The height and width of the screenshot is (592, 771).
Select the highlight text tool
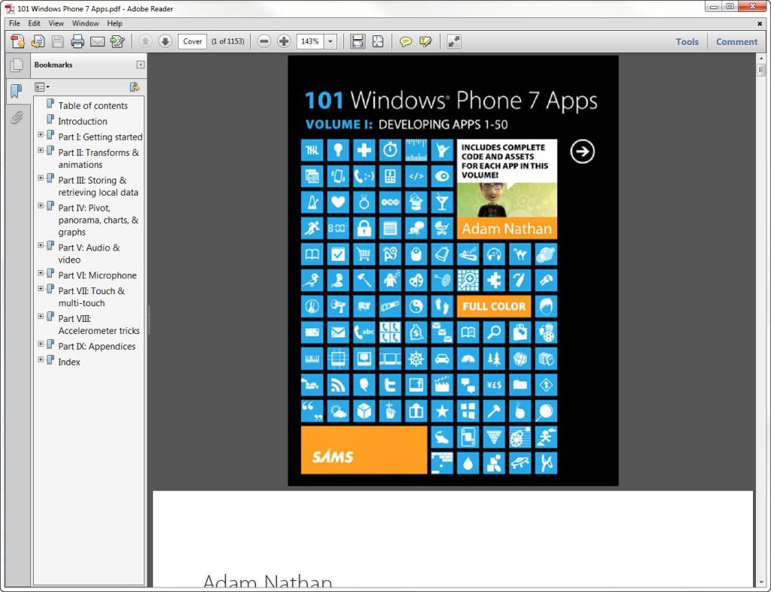pos(425,42)
